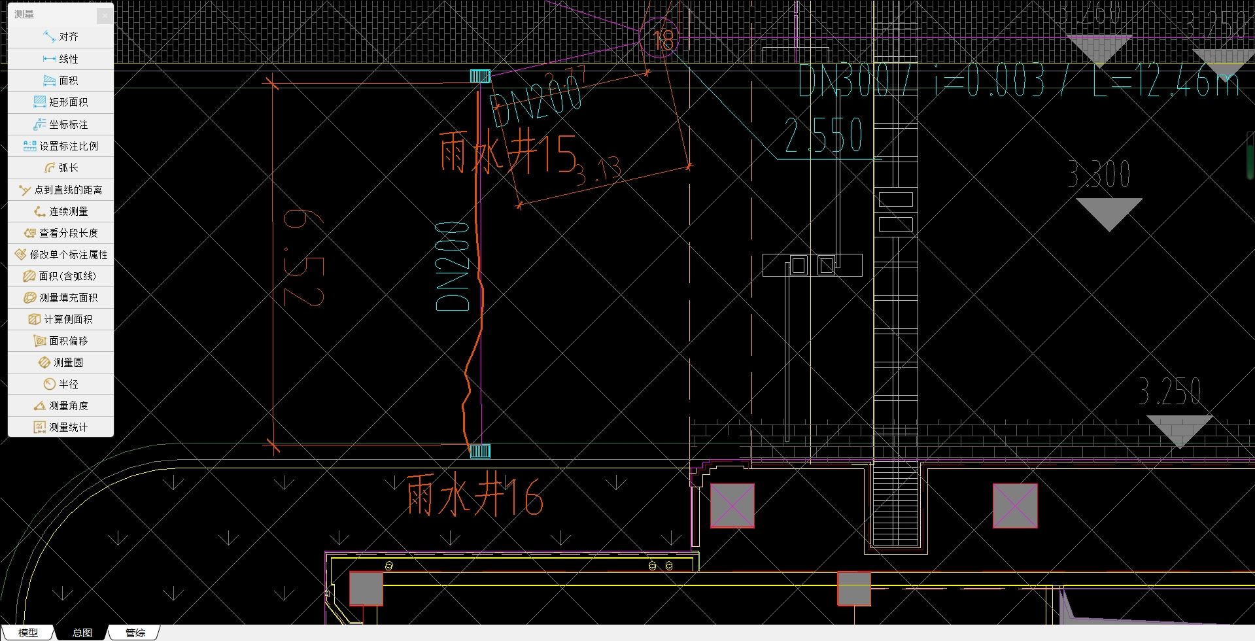Switch to the 模型 tab
This screenshot has height=641, width=1255.
pos(27,632)
